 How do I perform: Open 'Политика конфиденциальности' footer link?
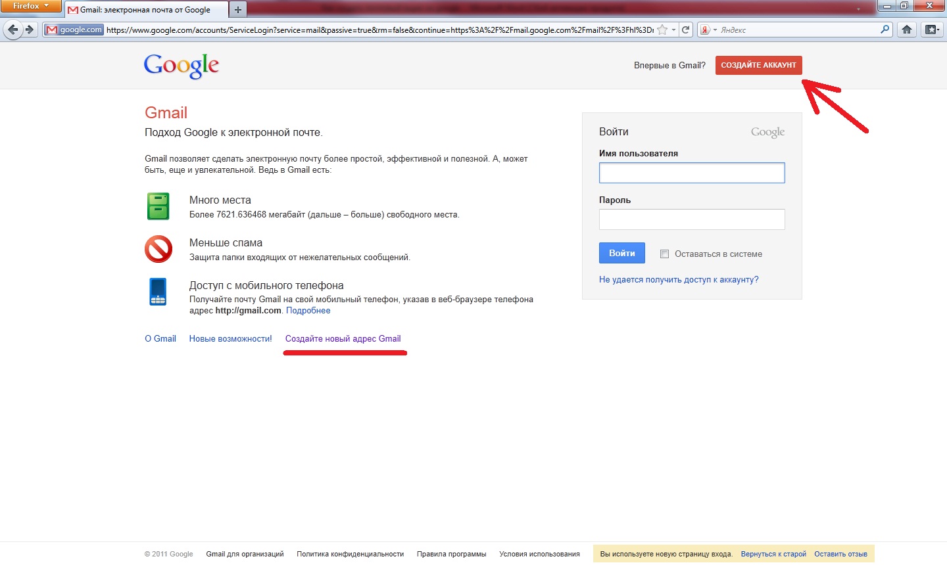point(350,554)
